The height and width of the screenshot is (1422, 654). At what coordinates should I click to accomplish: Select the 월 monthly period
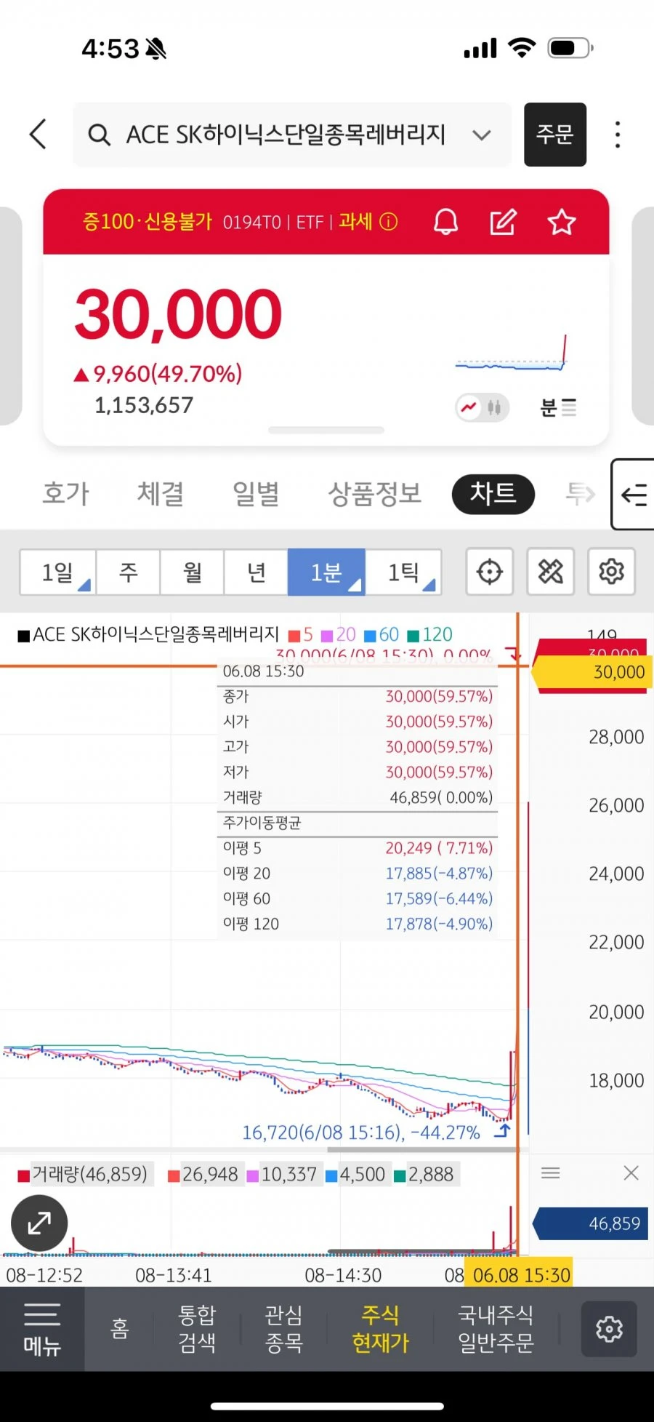(193, 572)
